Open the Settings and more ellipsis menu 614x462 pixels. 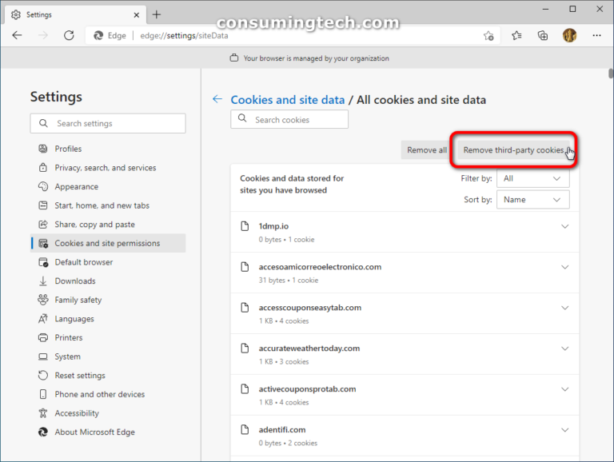(x=596, y=36)
